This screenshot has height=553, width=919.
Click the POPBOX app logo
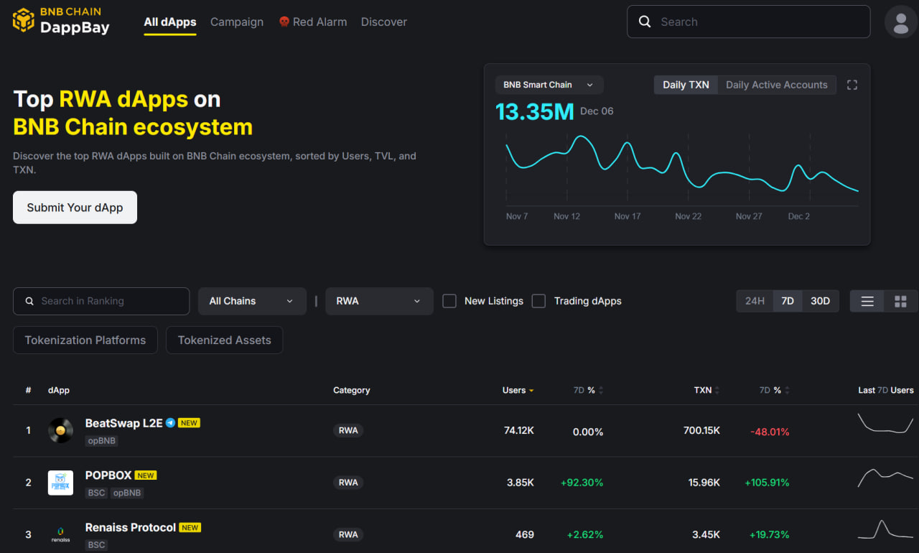coord(60,483)
